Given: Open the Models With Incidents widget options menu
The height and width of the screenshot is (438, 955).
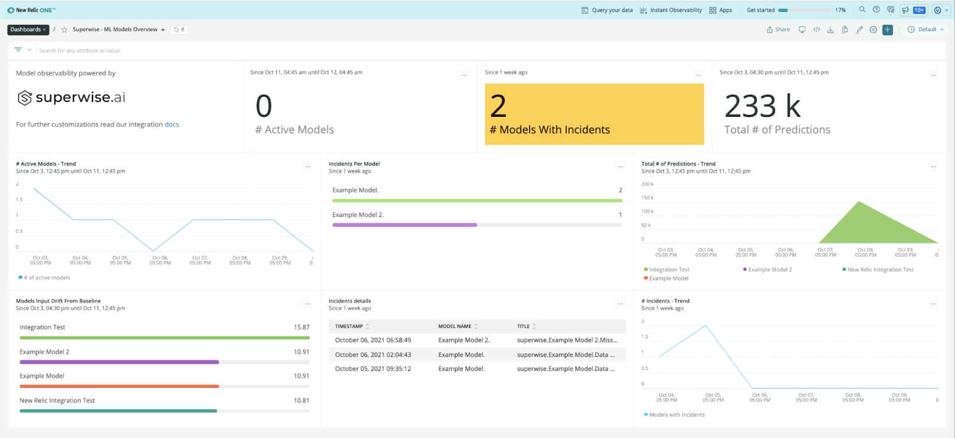Looking at the screenshot, I should tap(698, 75).
